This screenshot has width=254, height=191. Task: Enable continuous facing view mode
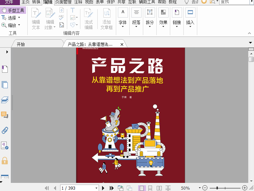[168, 188]
